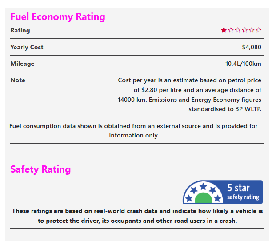Viewport: 272px width, 241px height.
Task: Click the 5 star safety rating badge
Action: coord(223,192)
